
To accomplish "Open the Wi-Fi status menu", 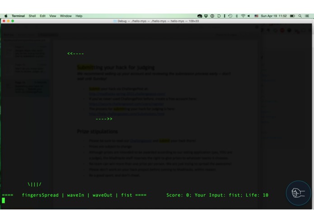I will 243,16.
